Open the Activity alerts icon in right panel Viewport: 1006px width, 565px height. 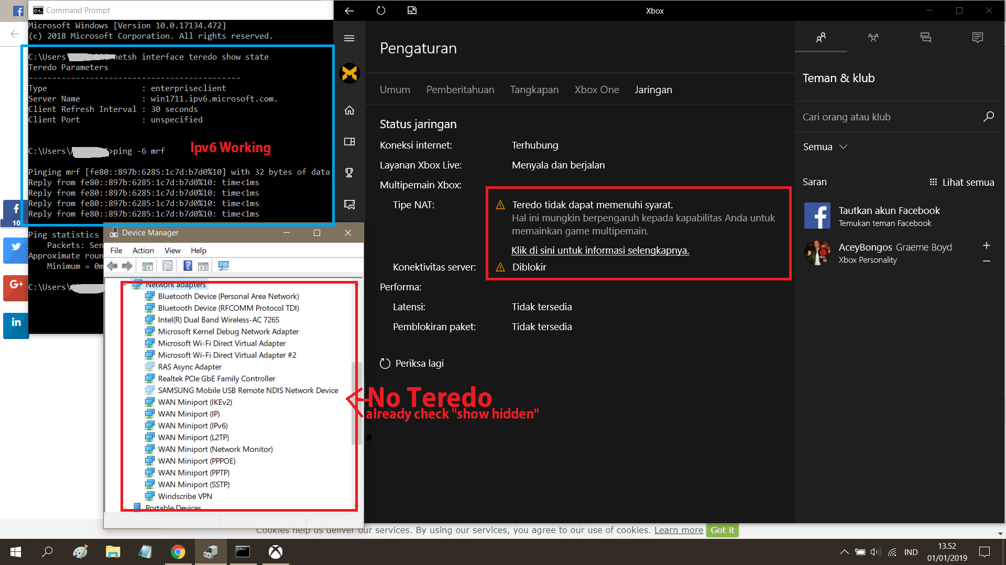[x=978, y=38]
